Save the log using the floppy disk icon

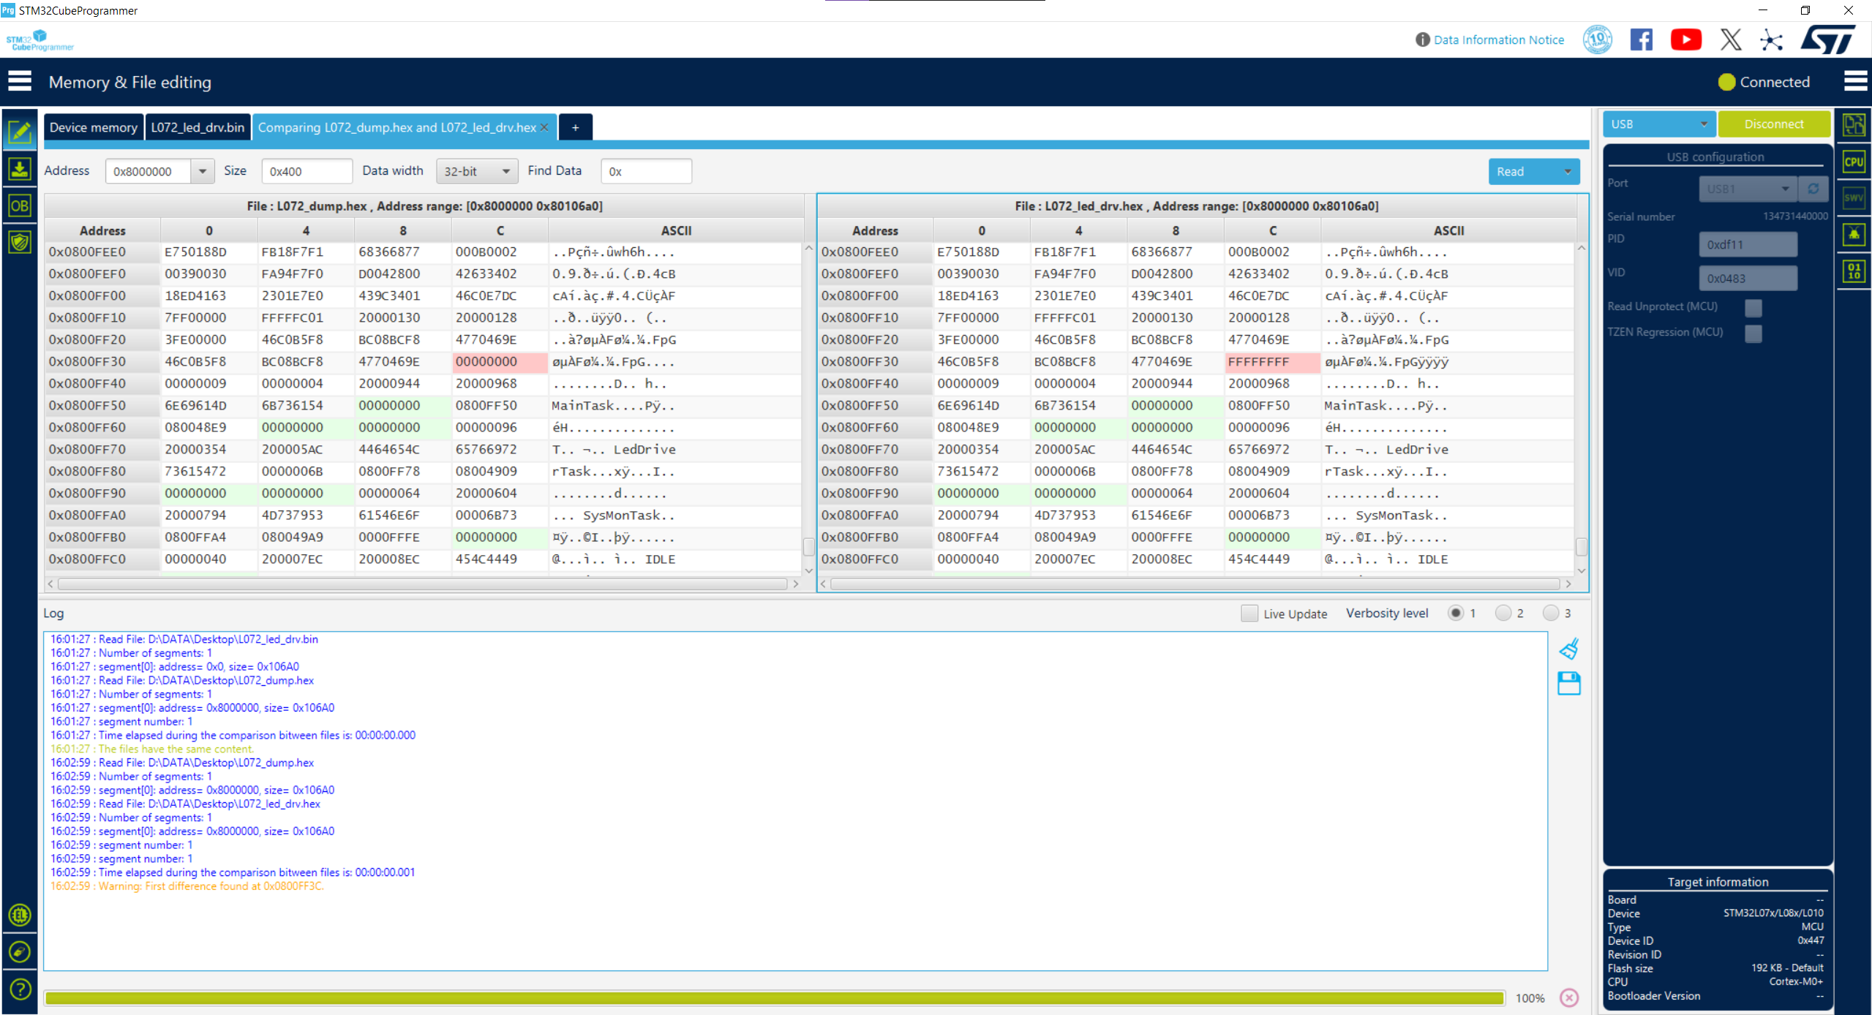click(x=1569, y=683)
